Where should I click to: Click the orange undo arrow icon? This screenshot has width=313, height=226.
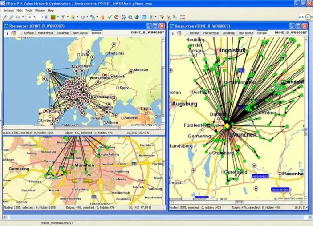pos(102,17)
